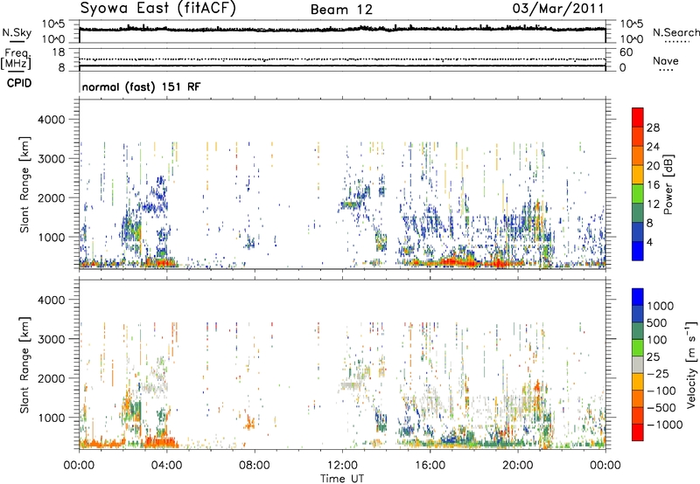The image size is (700, 484).
Task: Click the 'Velocity [m s-1]' colorbar label
Action: click(x=691, y=364)
